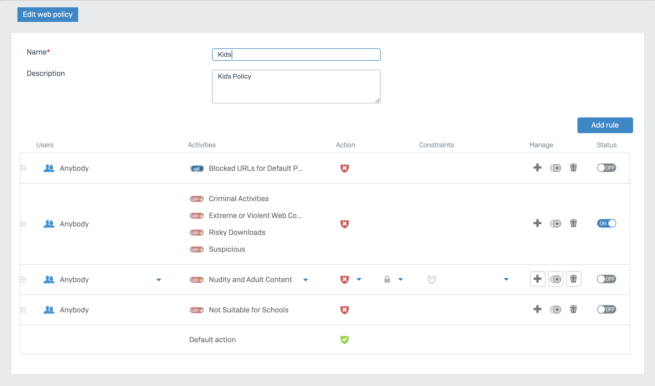Click the plus icon on Criminal Activities rule

pyautogui.click(x=537, y=223)
